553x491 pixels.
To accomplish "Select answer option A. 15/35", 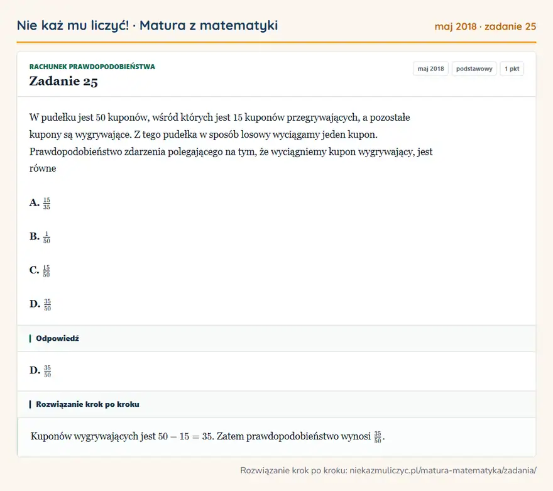I will coord(40,203).
